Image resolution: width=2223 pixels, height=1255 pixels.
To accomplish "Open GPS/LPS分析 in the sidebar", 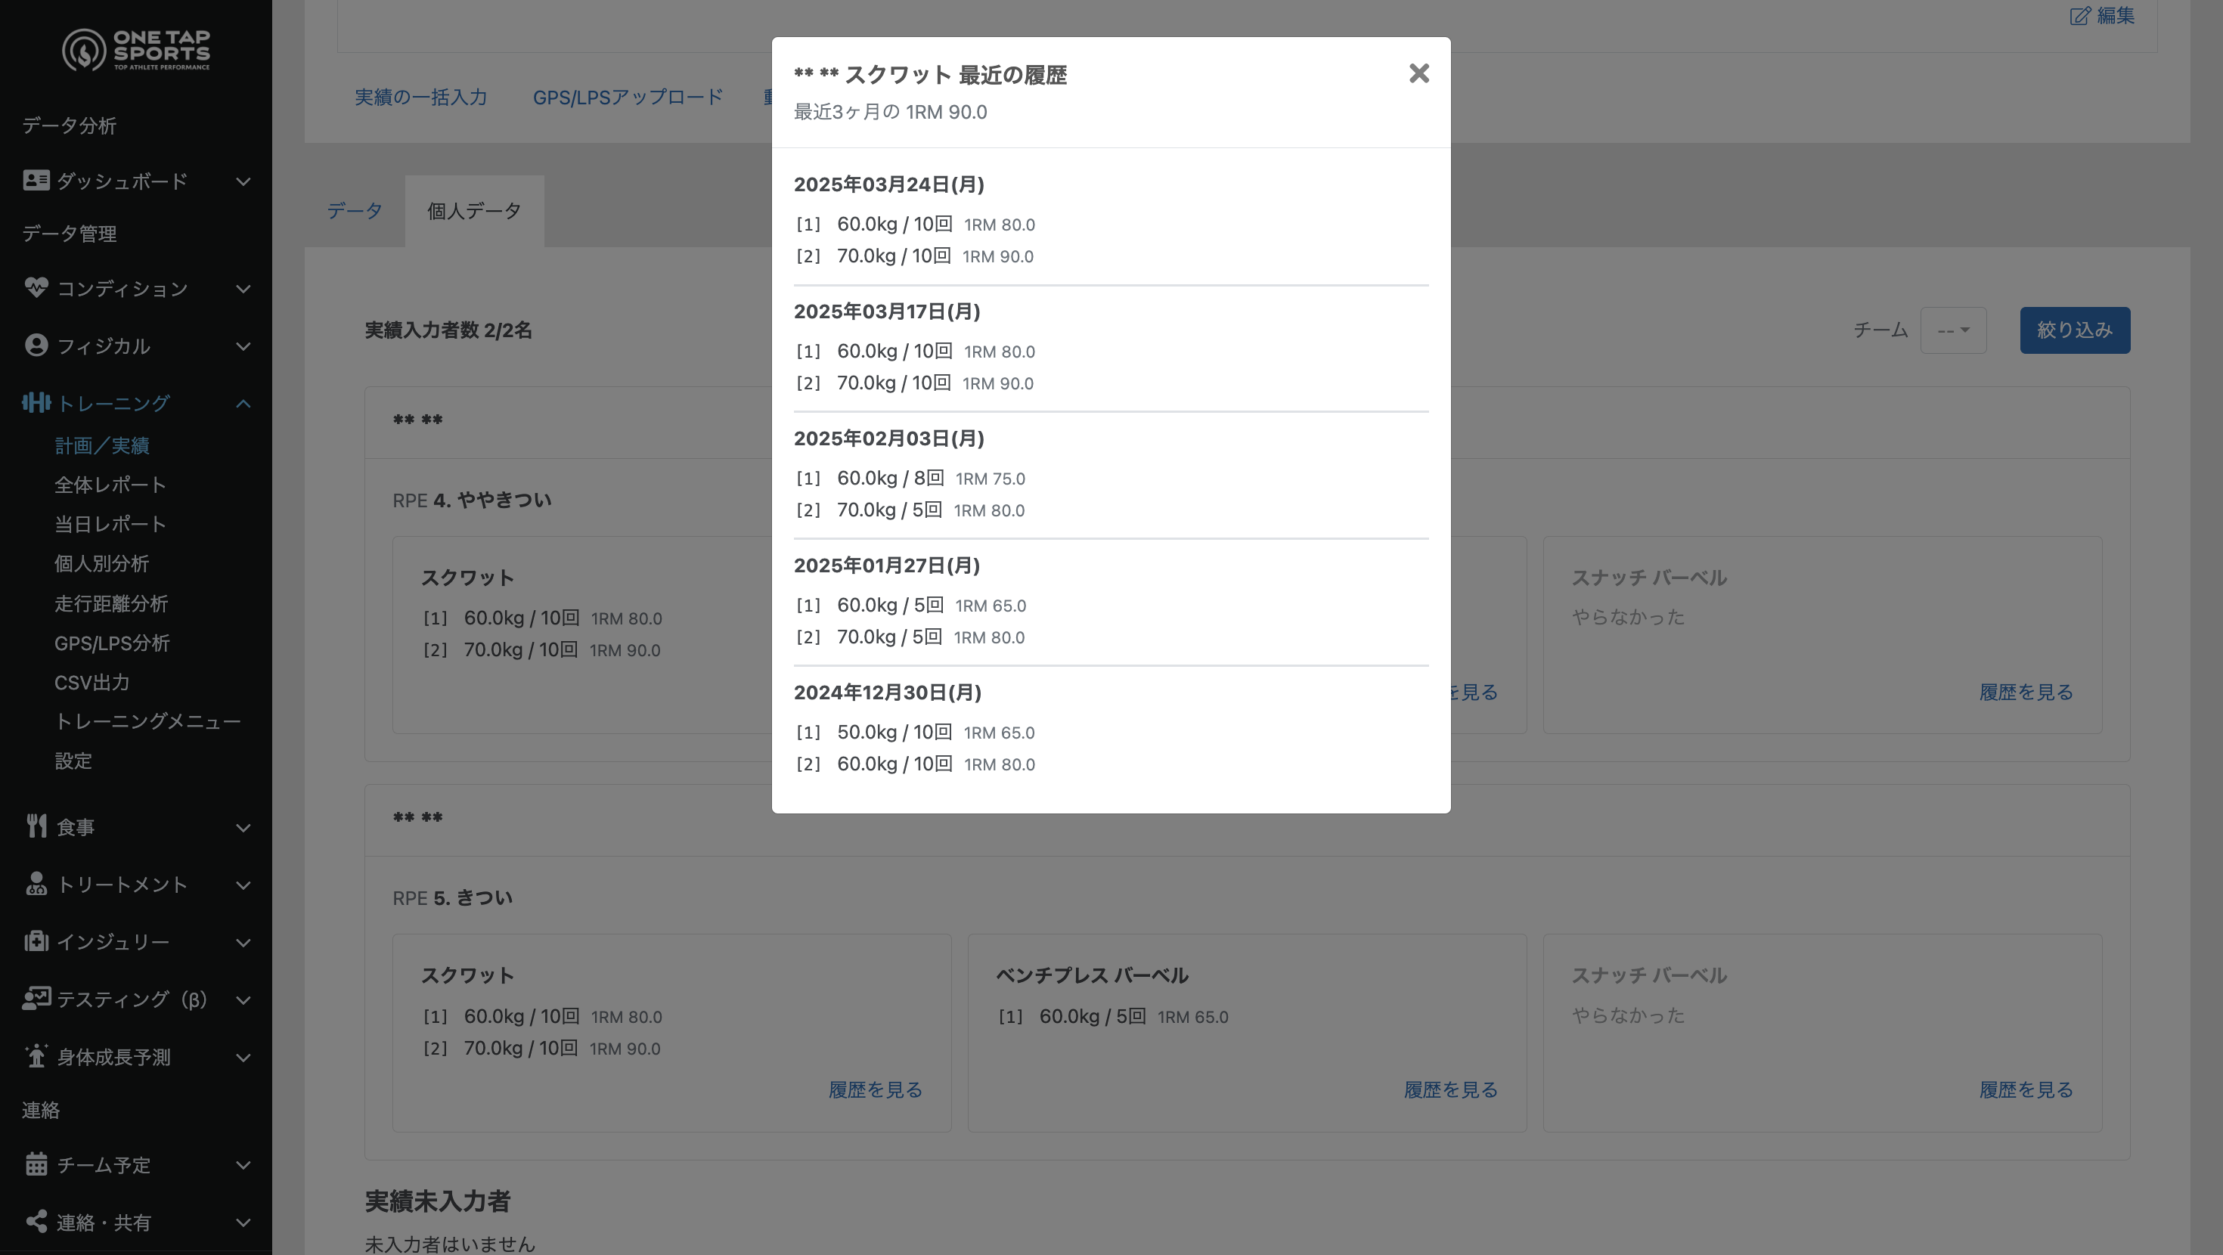I will [x=112, y=643].
